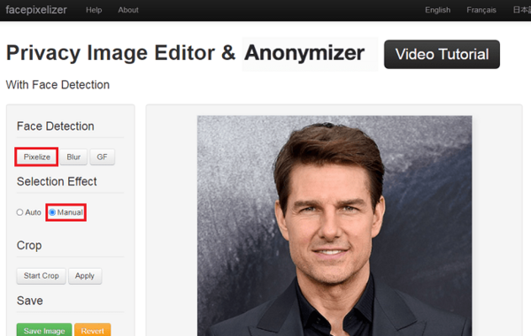Click the 'Save' section heading
Image resolution: width=531 pixels, height=336 pixels.
coord(30,301)
